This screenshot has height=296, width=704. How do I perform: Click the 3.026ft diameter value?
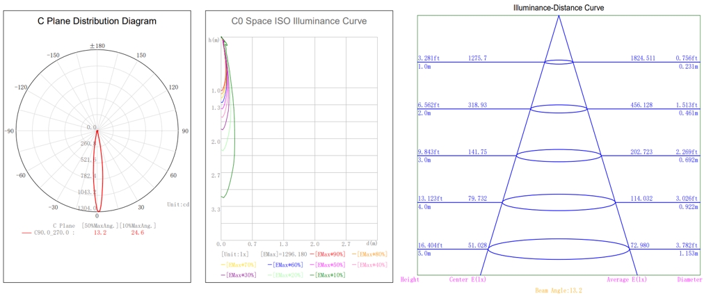pos(687,199)
